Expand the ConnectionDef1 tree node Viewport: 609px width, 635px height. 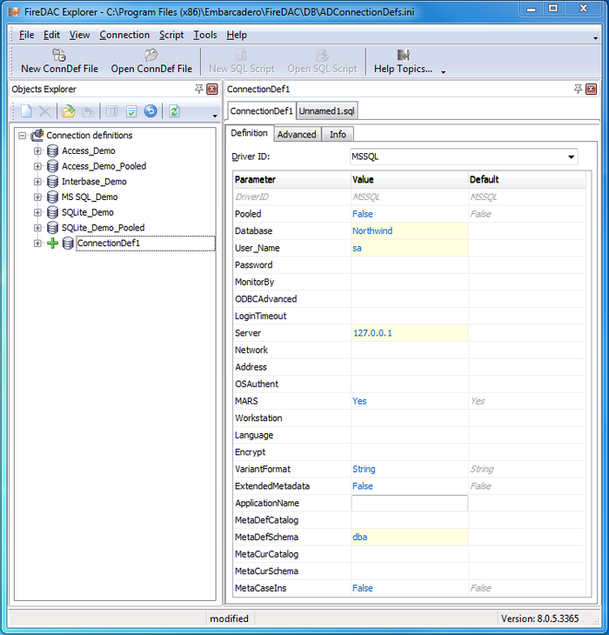[x=37, y=244]
